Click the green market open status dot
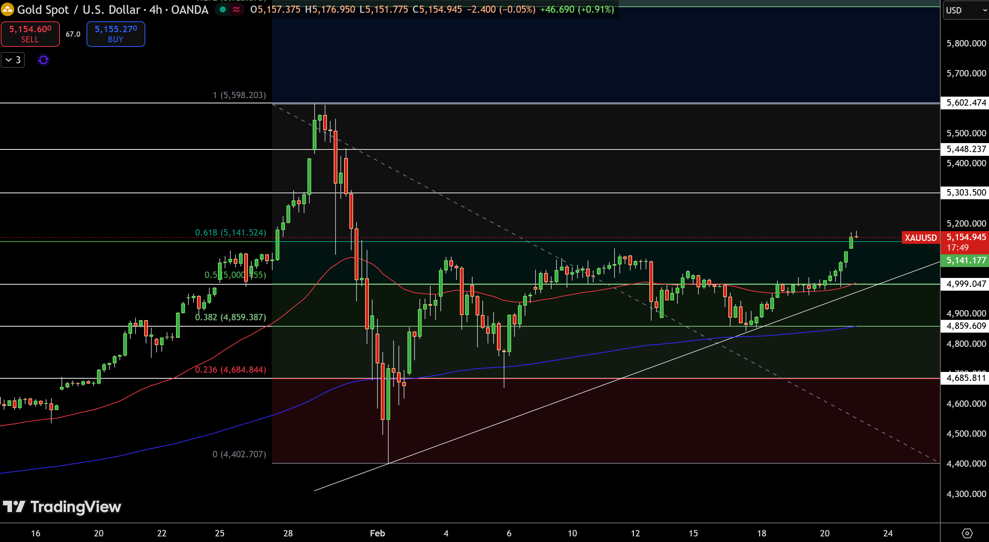Viewport: 989px width, 542px height. 222,10
